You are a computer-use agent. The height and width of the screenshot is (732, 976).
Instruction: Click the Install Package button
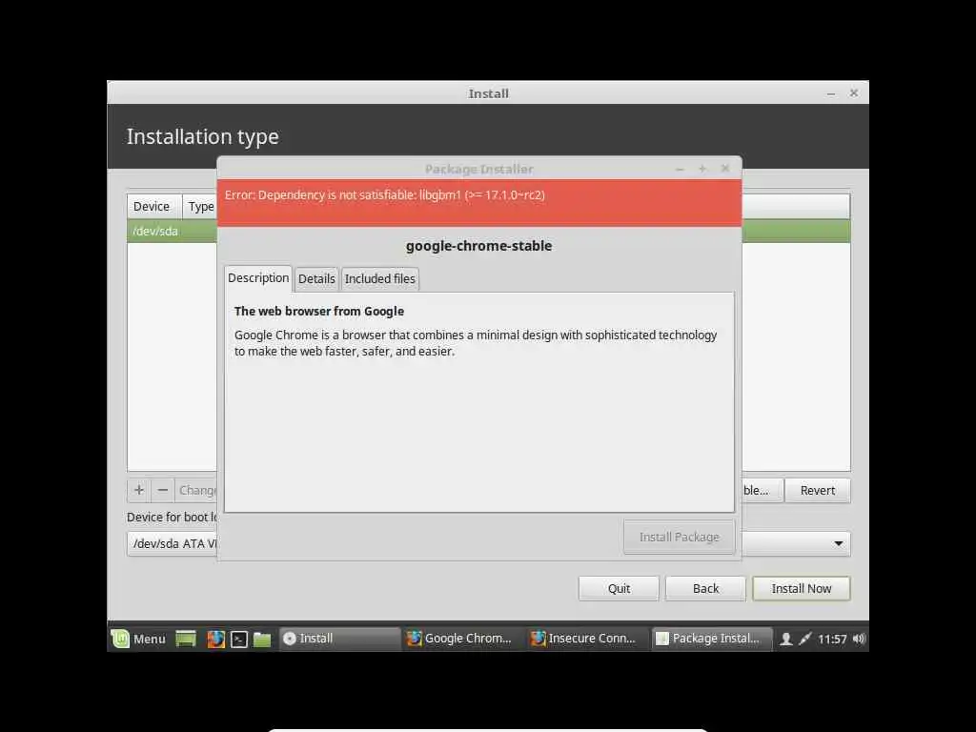(x=679, y=538)
